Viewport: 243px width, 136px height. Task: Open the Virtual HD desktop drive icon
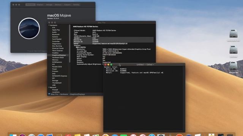click(x=233, y=66)
